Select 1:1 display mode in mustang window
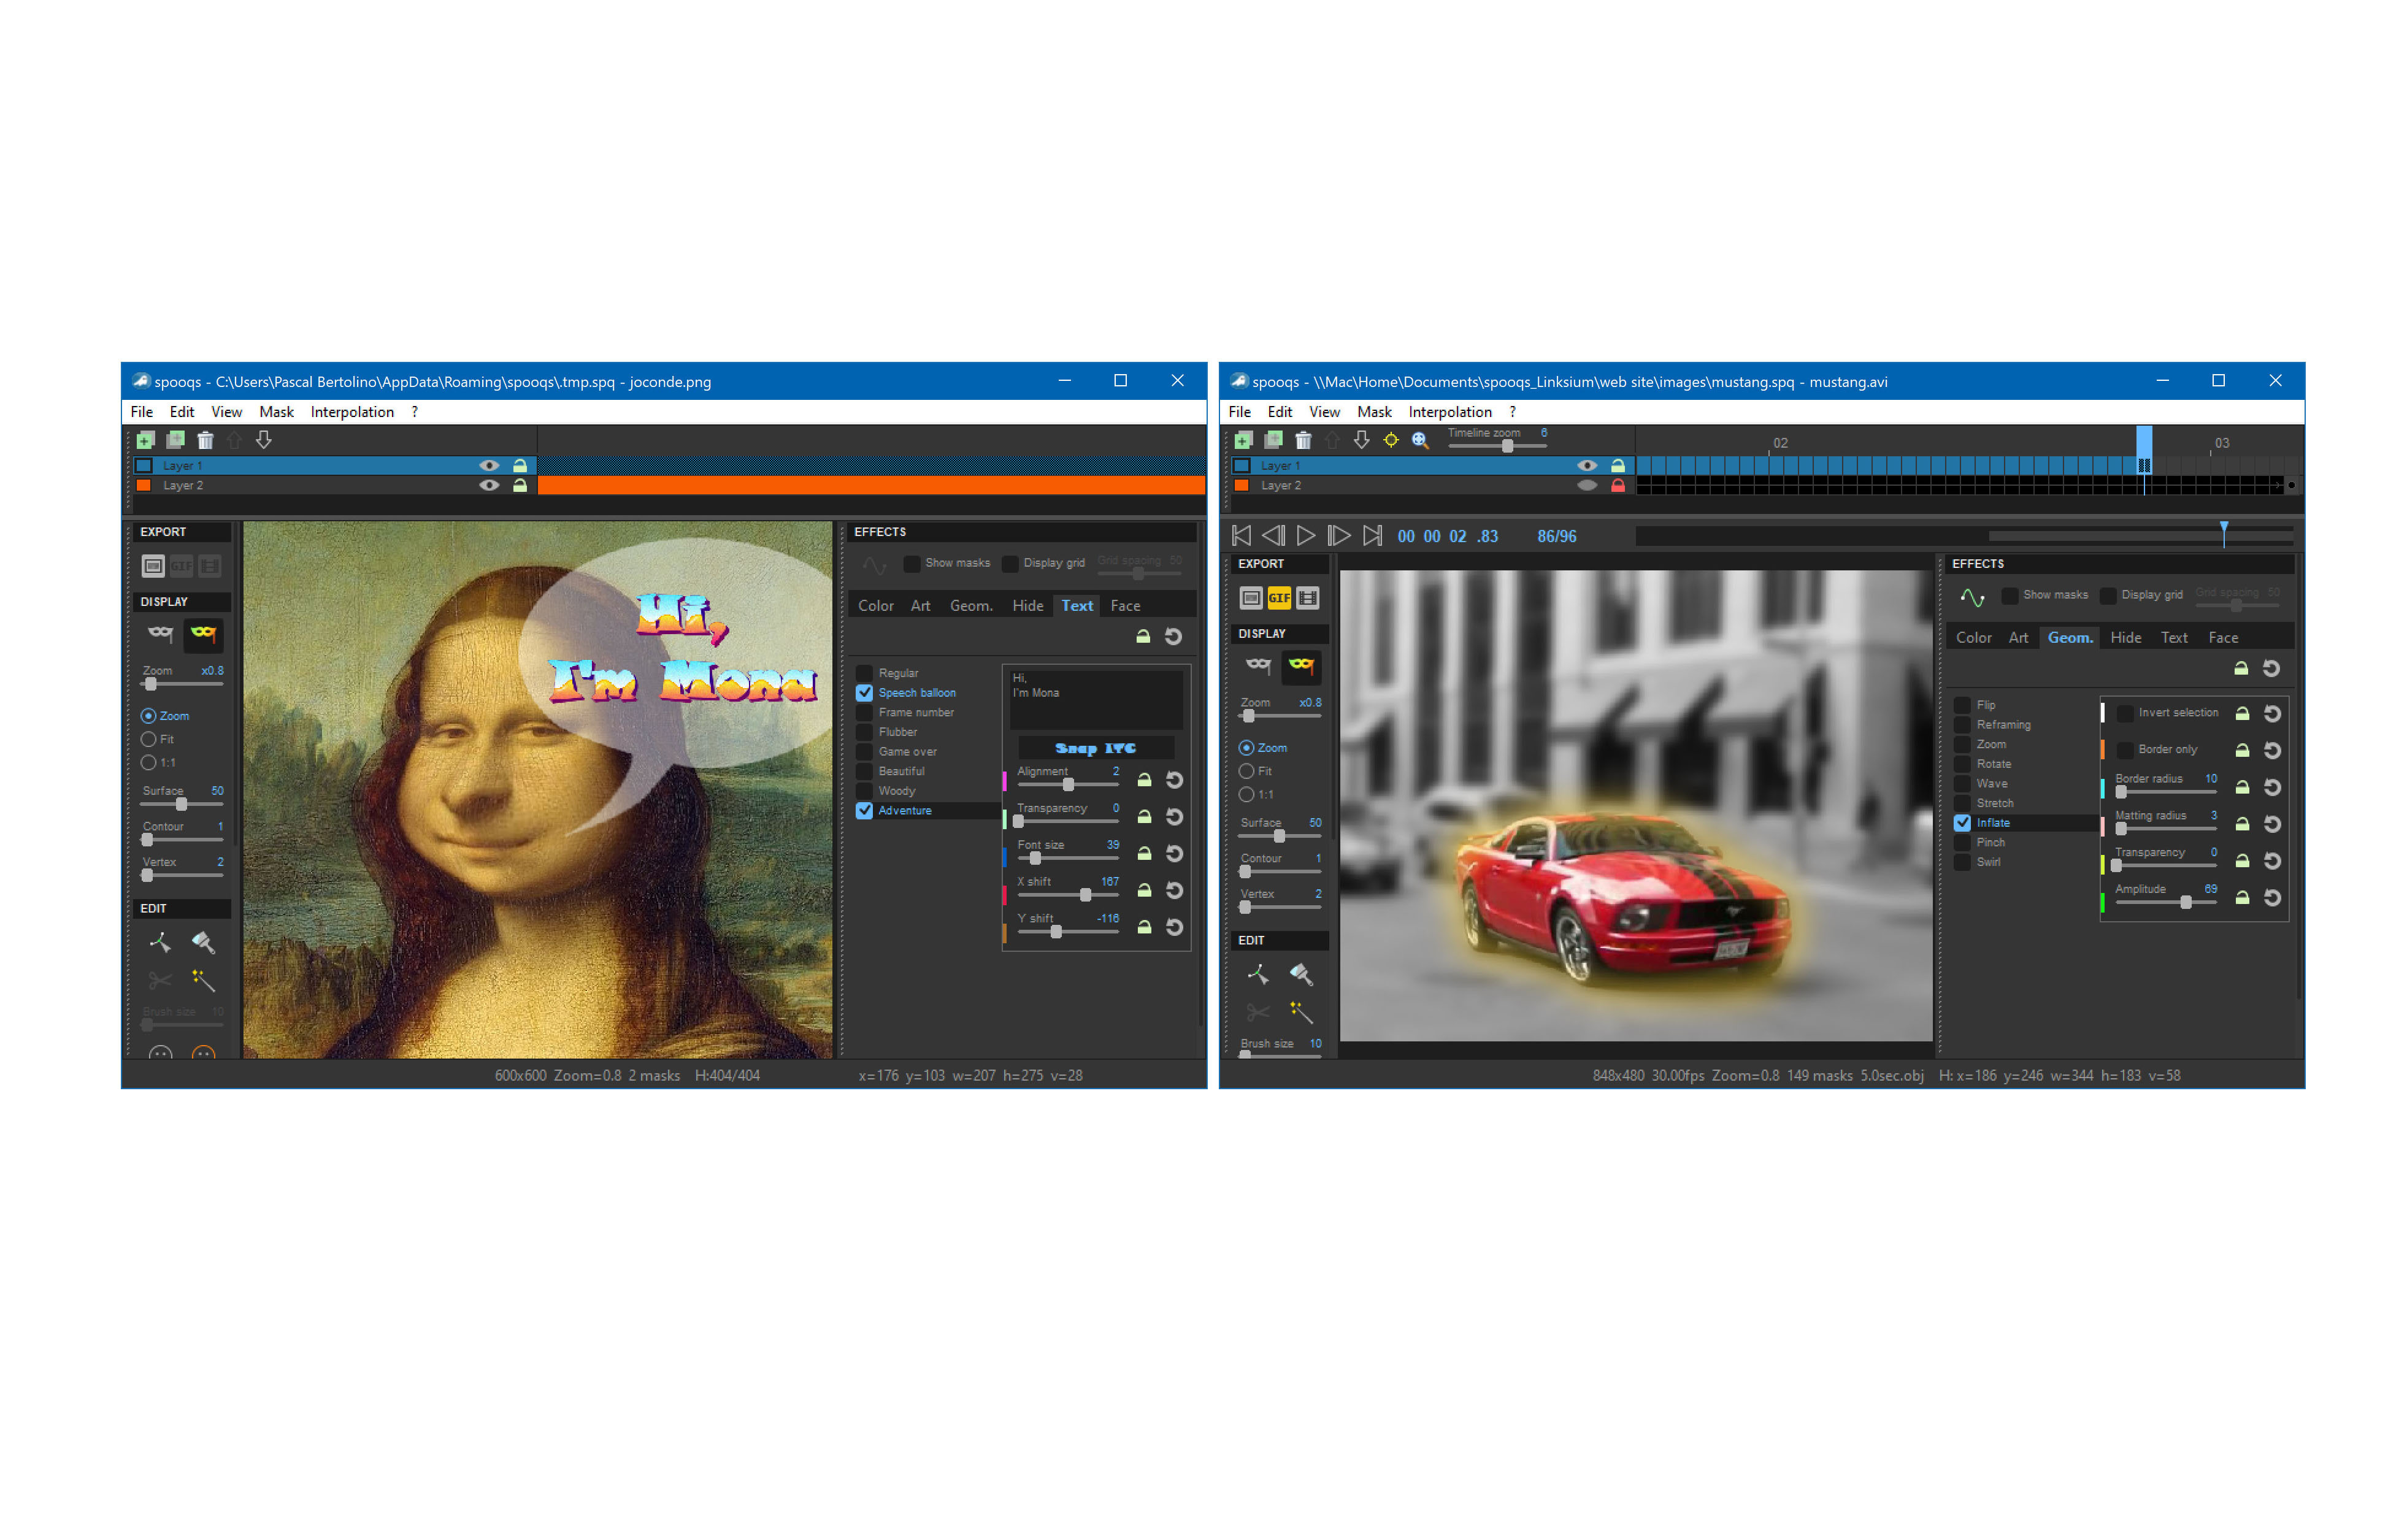 point(1247,794)
